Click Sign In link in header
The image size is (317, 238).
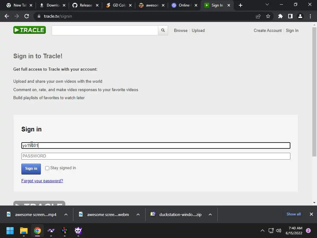pyautogui.click(x=292, y=30)
